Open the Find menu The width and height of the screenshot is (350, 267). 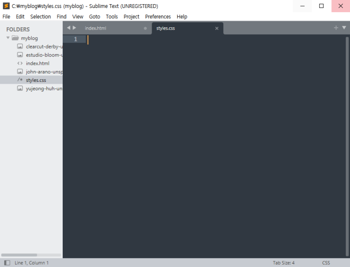pos(61,17)
